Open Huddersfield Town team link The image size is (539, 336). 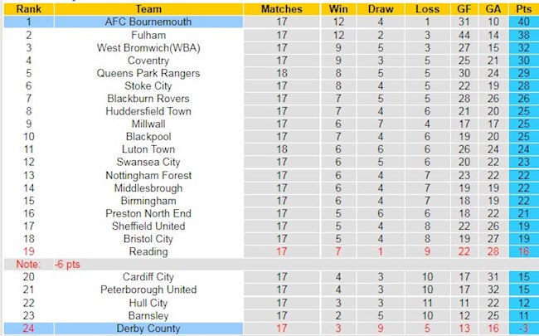[148, 111]
